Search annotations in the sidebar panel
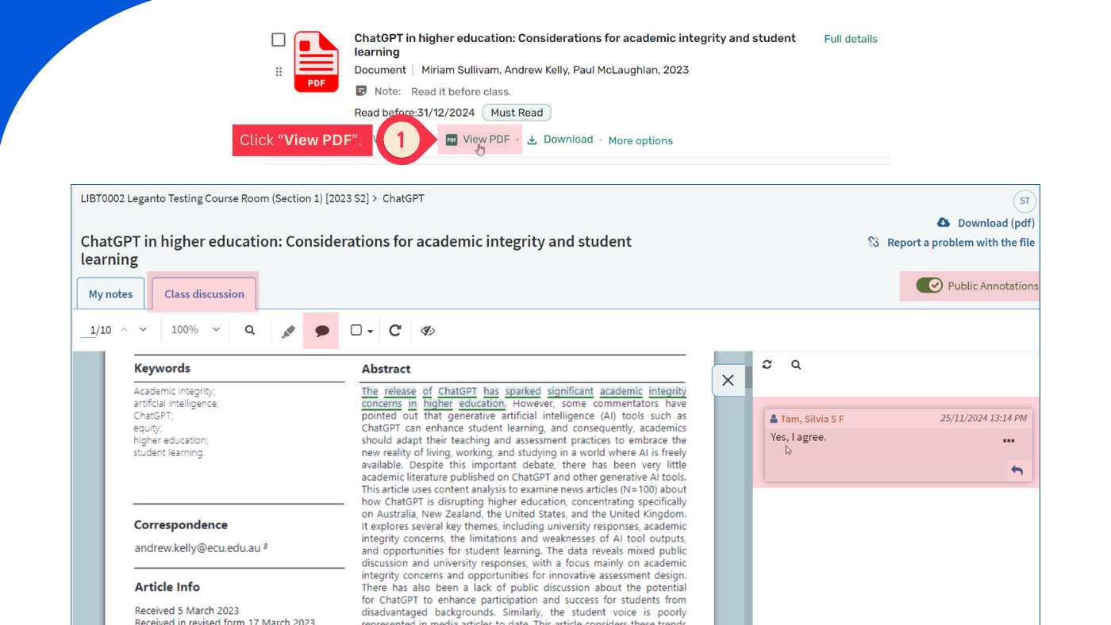 [x=796, y=364]
